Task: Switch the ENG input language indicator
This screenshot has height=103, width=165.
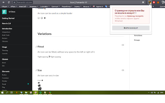Action: [x=162, y=93]
